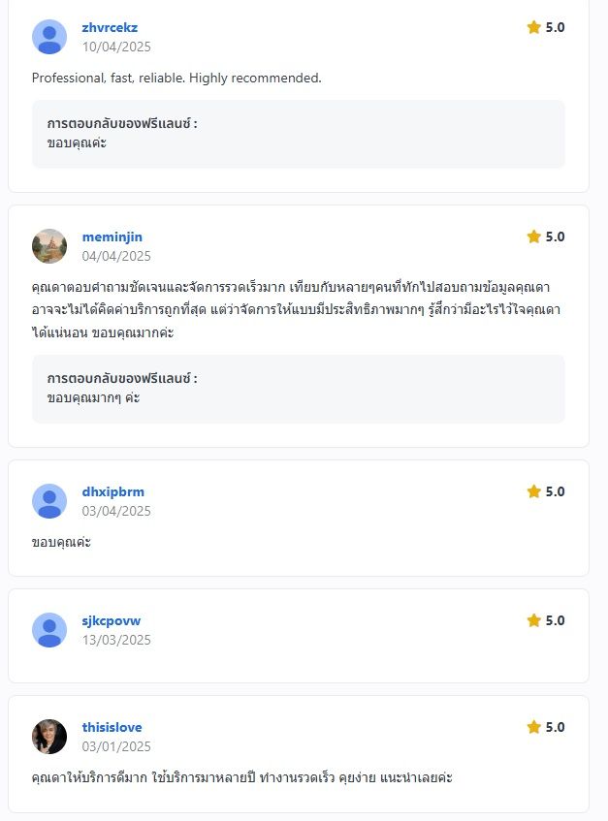Open meminjin's profile picture
This screenshot has height=821, width=608.
pyautogui.click(x=49, y=246)
